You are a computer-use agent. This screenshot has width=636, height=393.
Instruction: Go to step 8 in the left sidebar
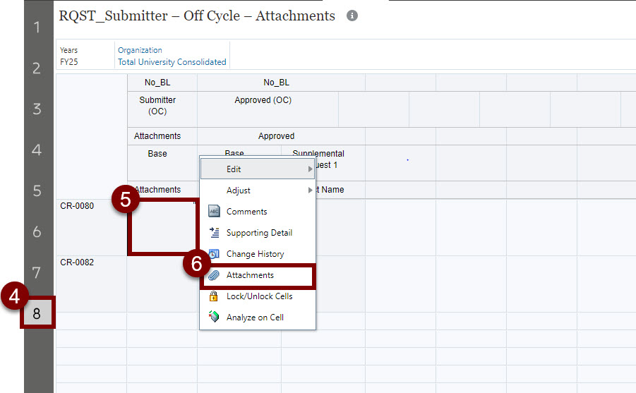(x=37, y=314)
